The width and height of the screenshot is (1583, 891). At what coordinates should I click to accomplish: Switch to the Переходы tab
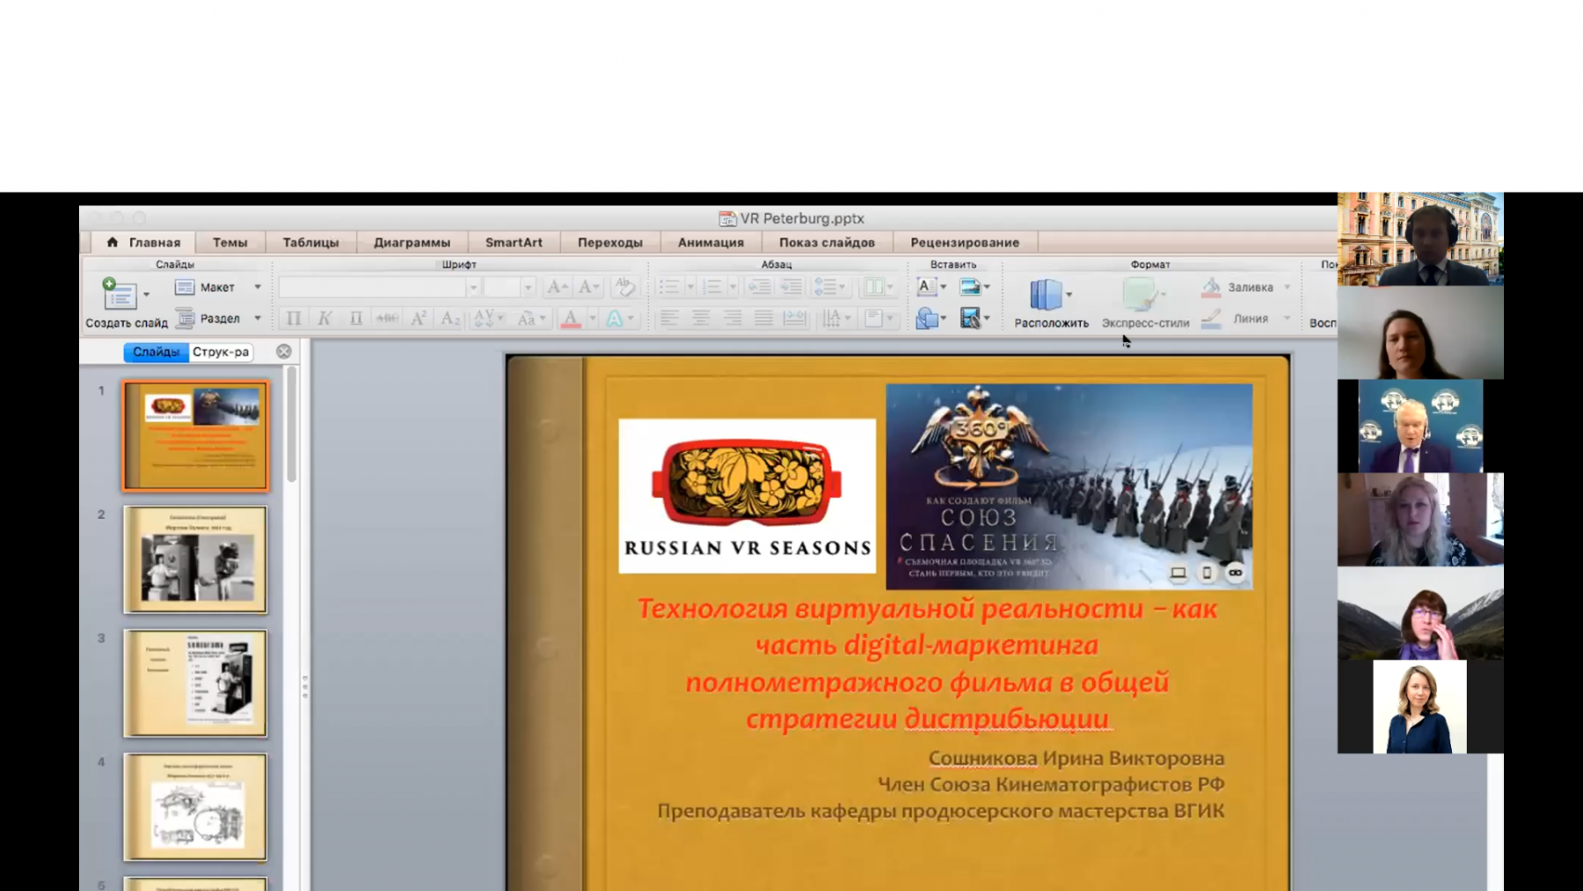(610, 242)
